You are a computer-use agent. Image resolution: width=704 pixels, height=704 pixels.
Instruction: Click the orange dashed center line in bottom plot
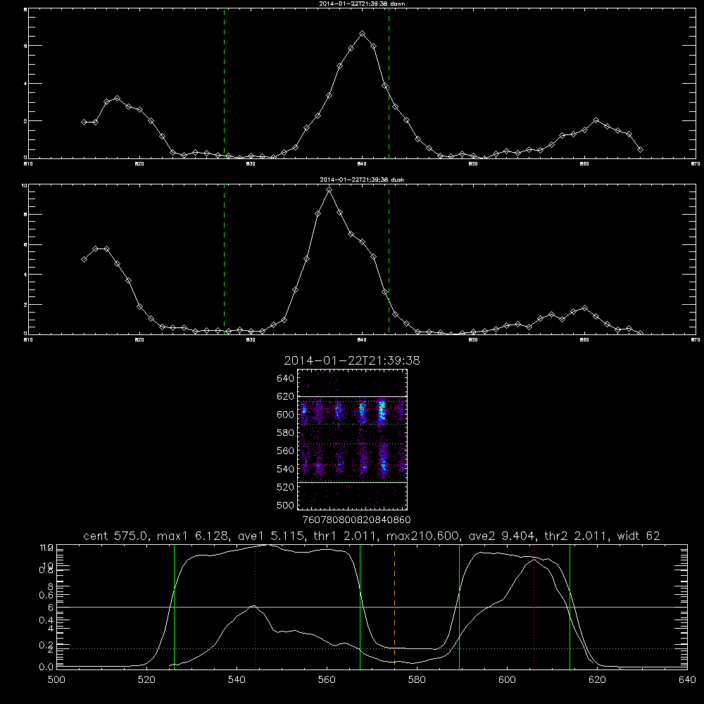395,606
